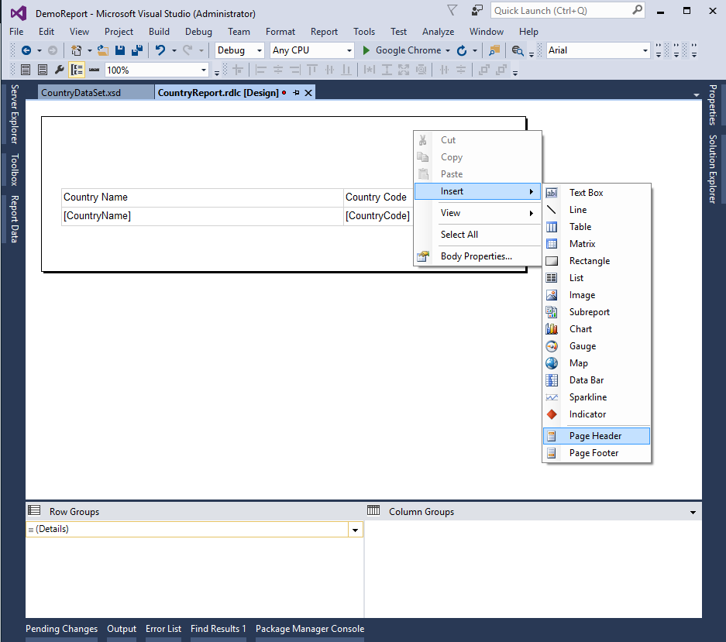Screen dimensions: 726x642
Task: Undo the last change
Action: point(160,50)
